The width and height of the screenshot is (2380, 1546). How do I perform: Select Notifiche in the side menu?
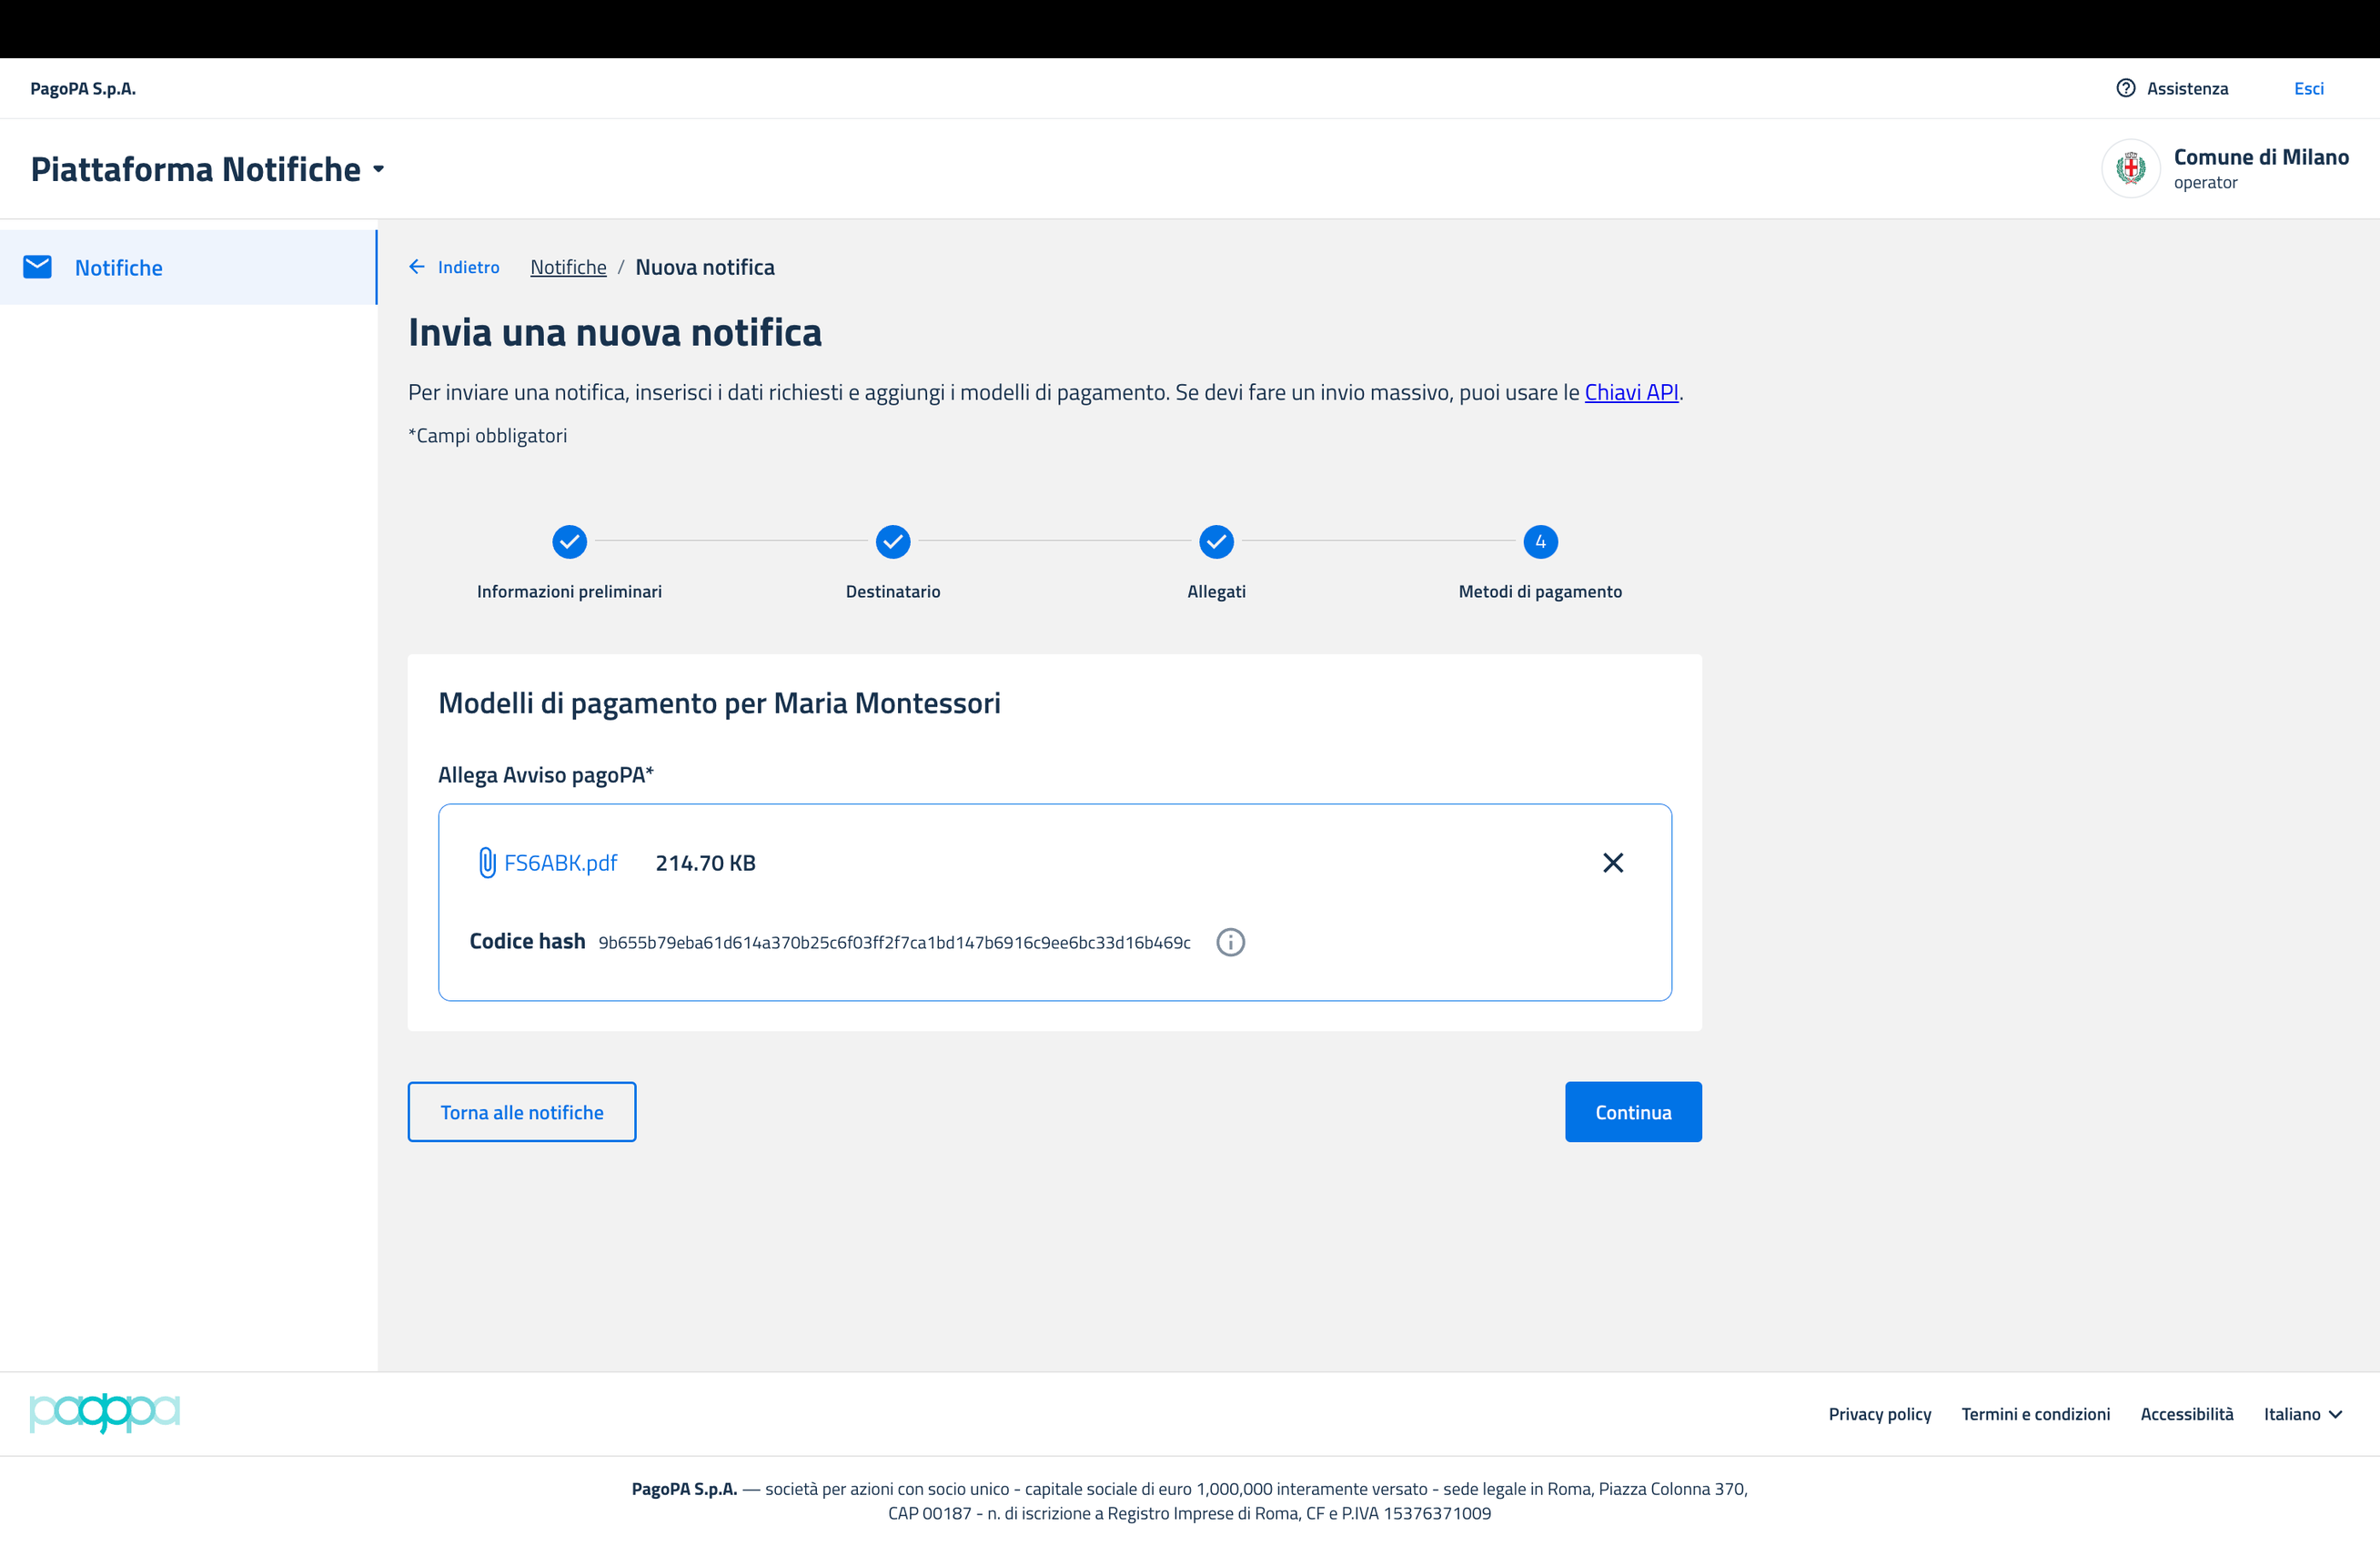click(x=118, y=268)
